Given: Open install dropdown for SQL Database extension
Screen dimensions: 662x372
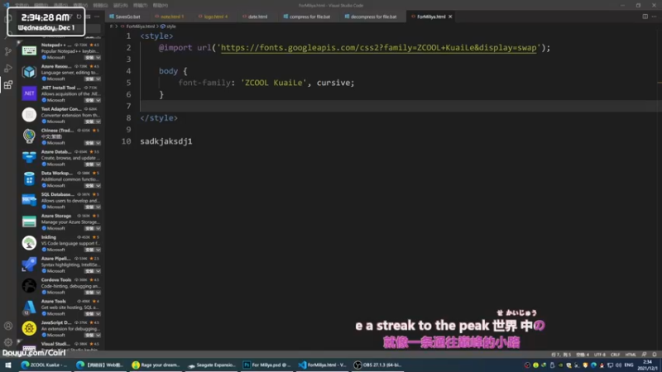Looking at the screenshot, I should click(x=98, y=207).
